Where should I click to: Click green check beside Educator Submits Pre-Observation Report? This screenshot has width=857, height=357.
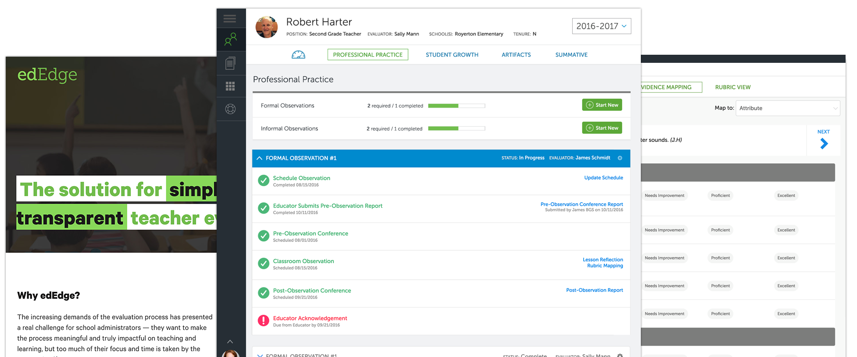(263, 208)
